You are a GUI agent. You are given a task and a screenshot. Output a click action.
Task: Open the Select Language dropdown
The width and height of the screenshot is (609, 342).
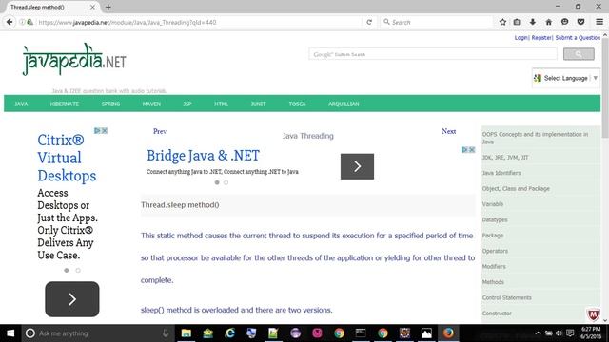565,78
